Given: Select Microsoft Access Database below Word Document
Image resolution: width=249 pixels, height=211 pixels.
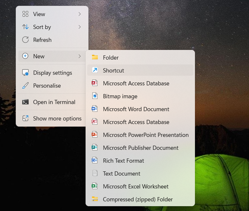Looking at the screenshot, I should [140, 122].
